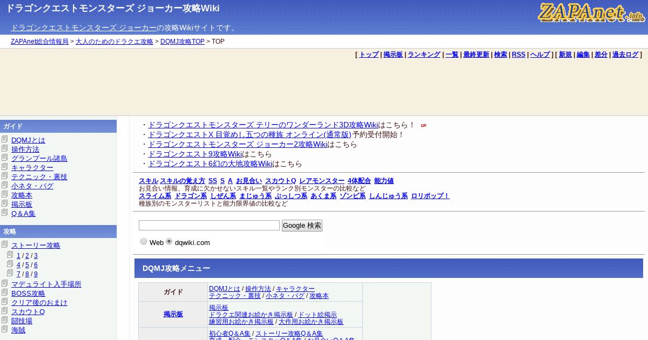Screen dimensions: 648x340
Task: Click the ZAPAnet.info logo
Action: pyautogui.click(x=591, y=12)
